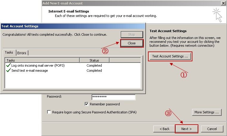Click the green checkmark beside Send test e-mail message
227x136 pixels.
pos(8,71)
